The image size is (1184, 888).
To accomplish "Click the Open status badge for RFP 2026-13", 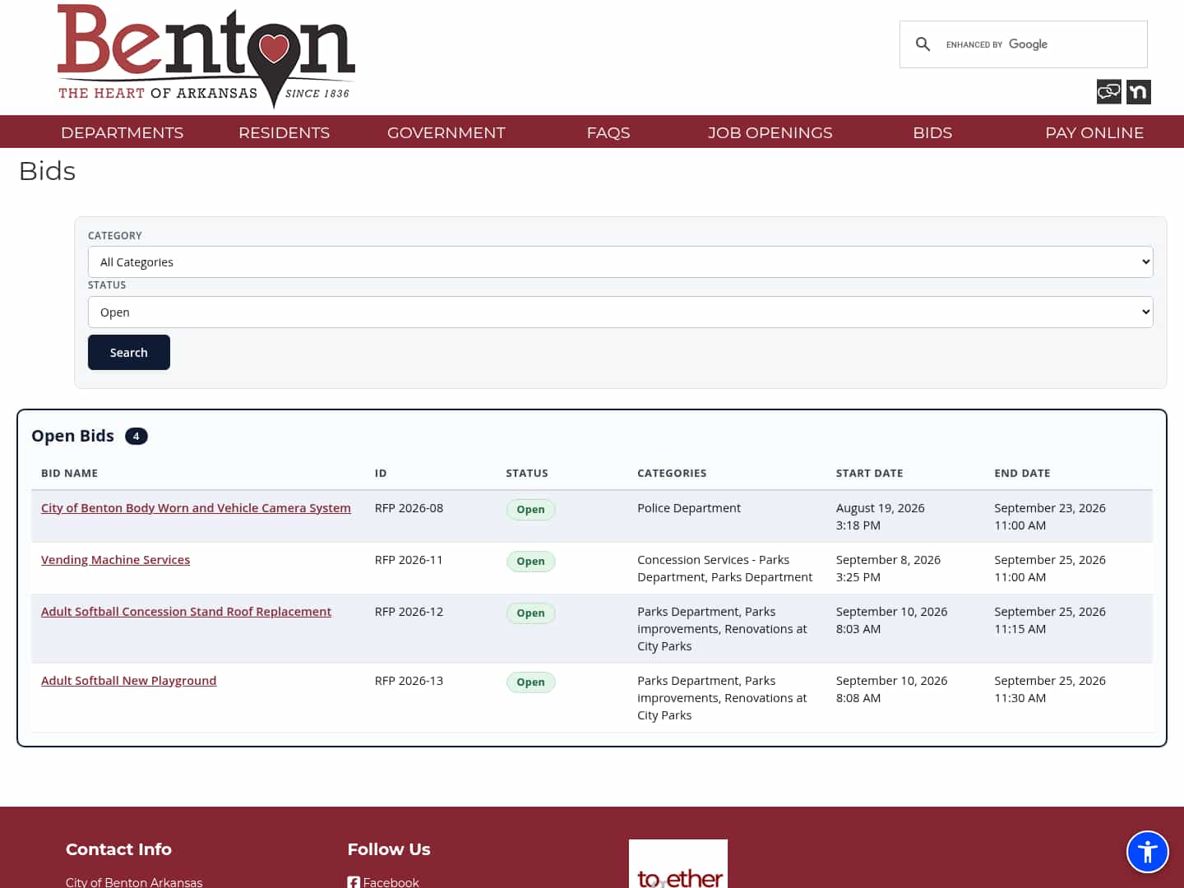I will pos(530,682).
